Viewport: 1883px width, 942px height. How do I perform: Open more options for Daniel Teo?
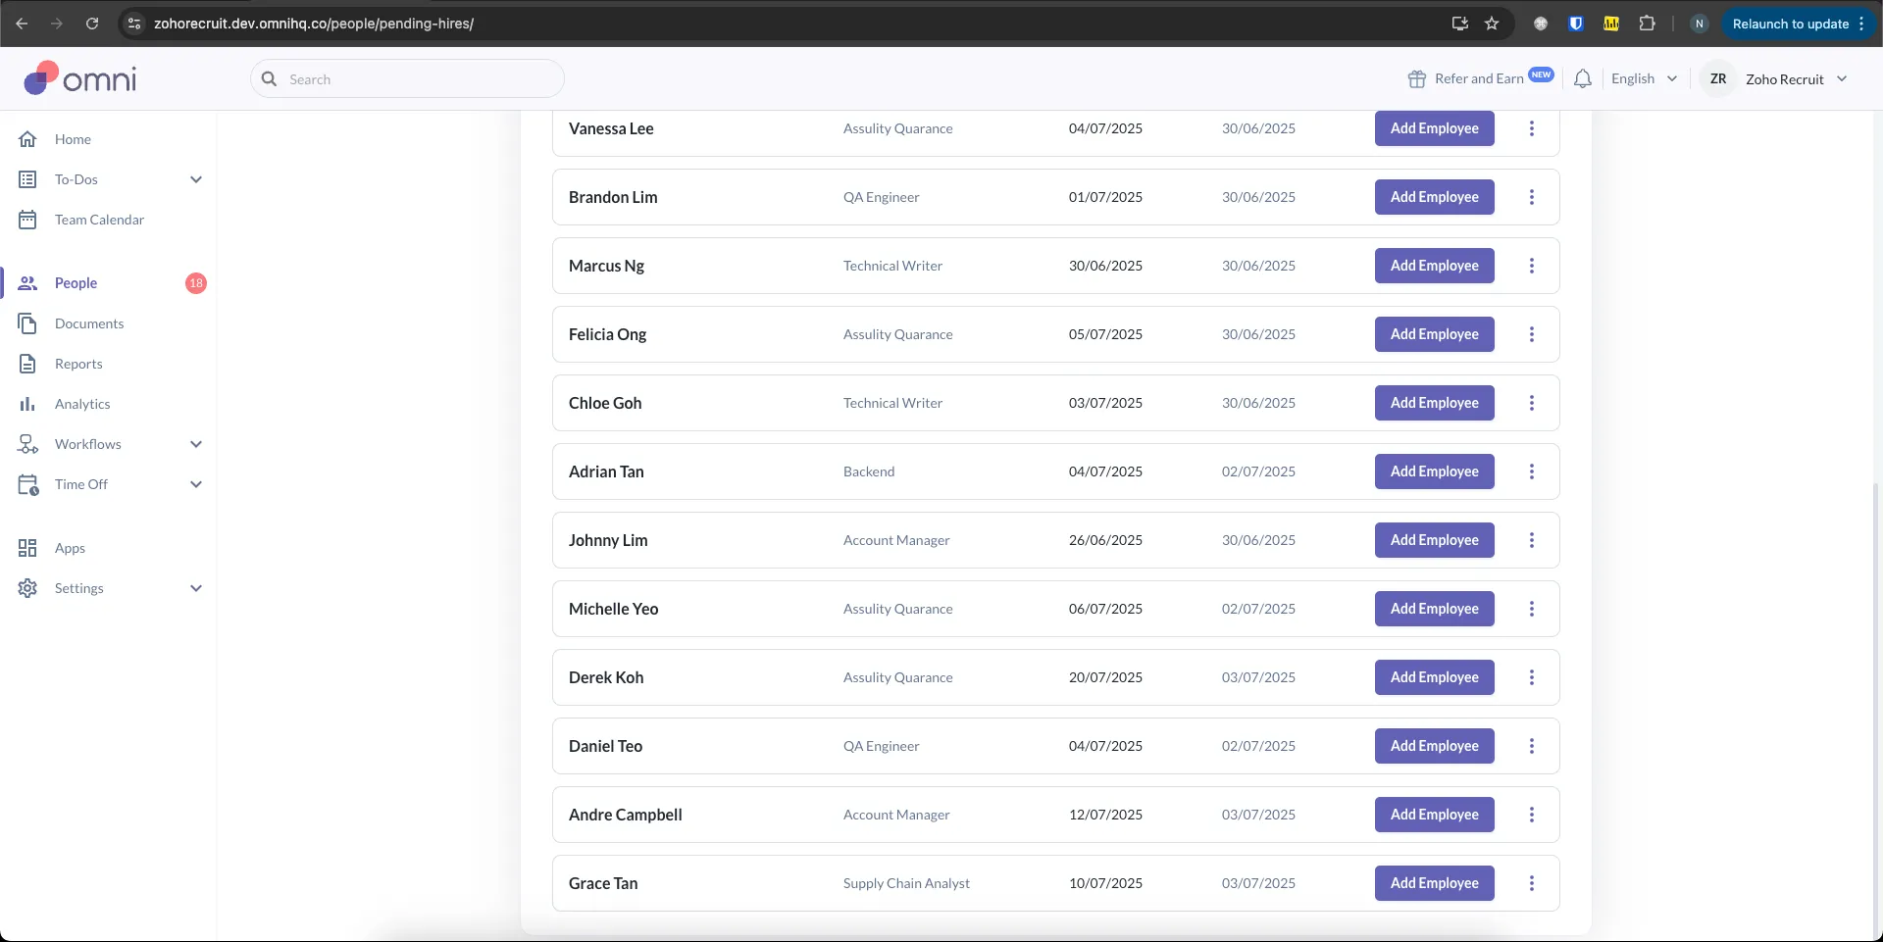(x=1531, y=746)
